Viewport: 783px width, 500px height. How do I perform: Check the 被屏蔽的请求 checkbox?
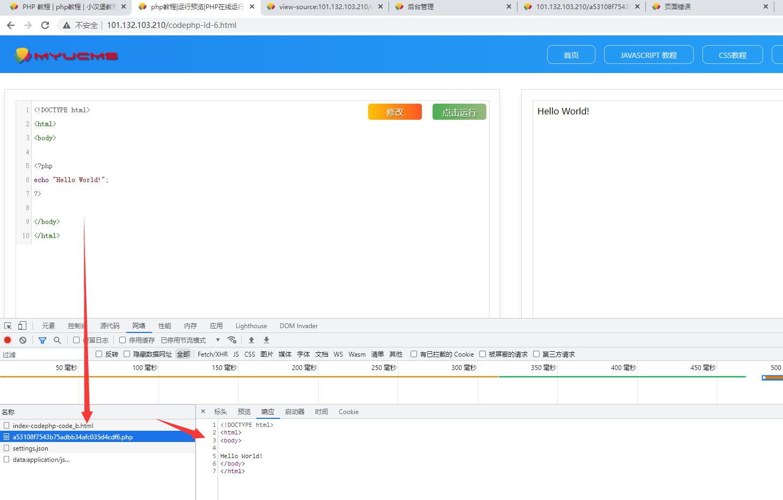(483, 354)
